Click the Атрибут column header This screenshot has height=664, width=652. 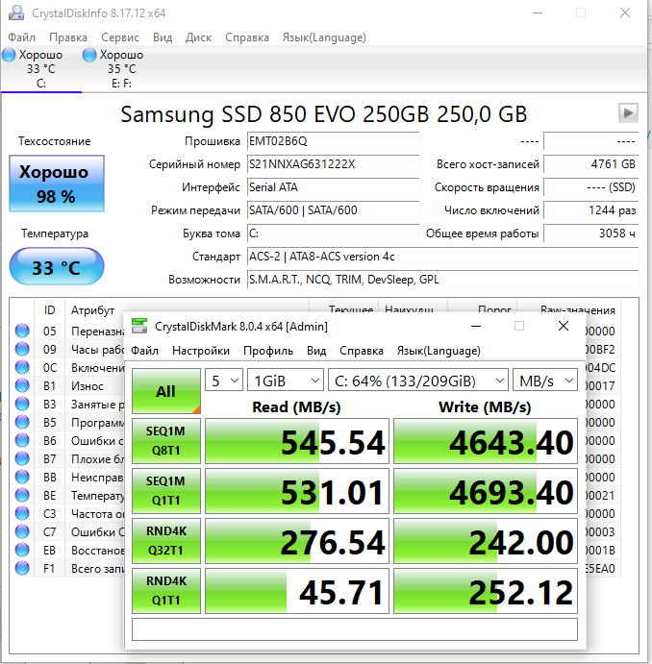(92, 310)
